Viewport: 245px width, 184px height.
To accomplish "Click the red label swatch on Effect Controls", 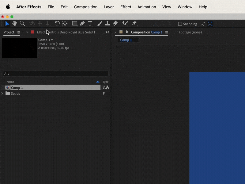I will (x=32, y=32).
